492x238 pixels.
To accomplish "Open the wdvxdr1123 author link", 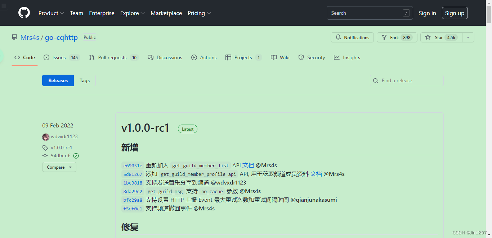I will pyautogui.click(x=64, y=136).
